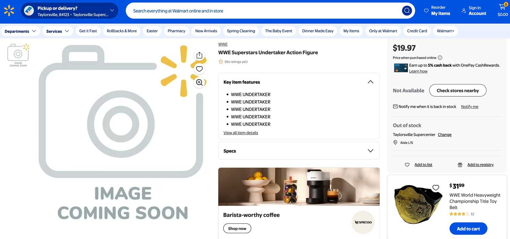
Task: Click the Walmart spark logo
Action: point(9,11)
